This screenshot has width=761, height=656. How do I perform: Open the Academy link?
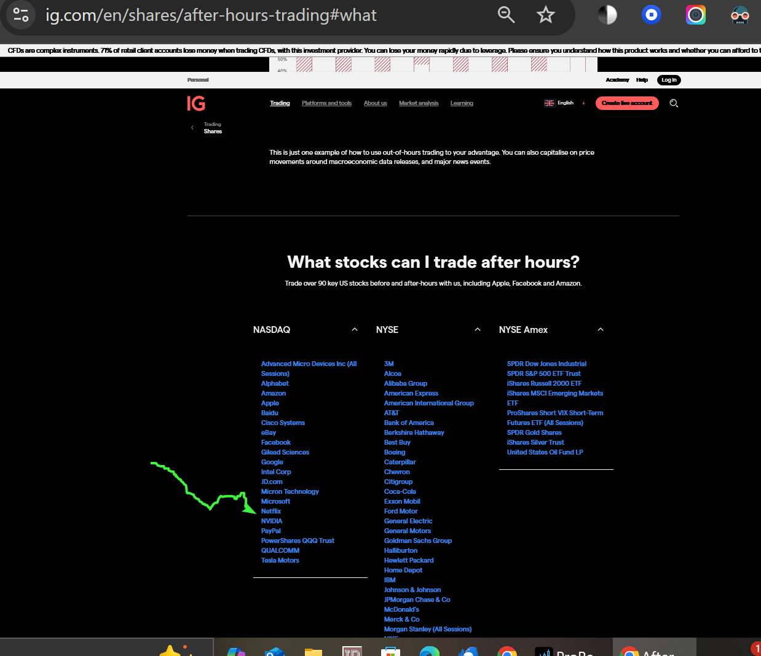[x=617, y=80]
